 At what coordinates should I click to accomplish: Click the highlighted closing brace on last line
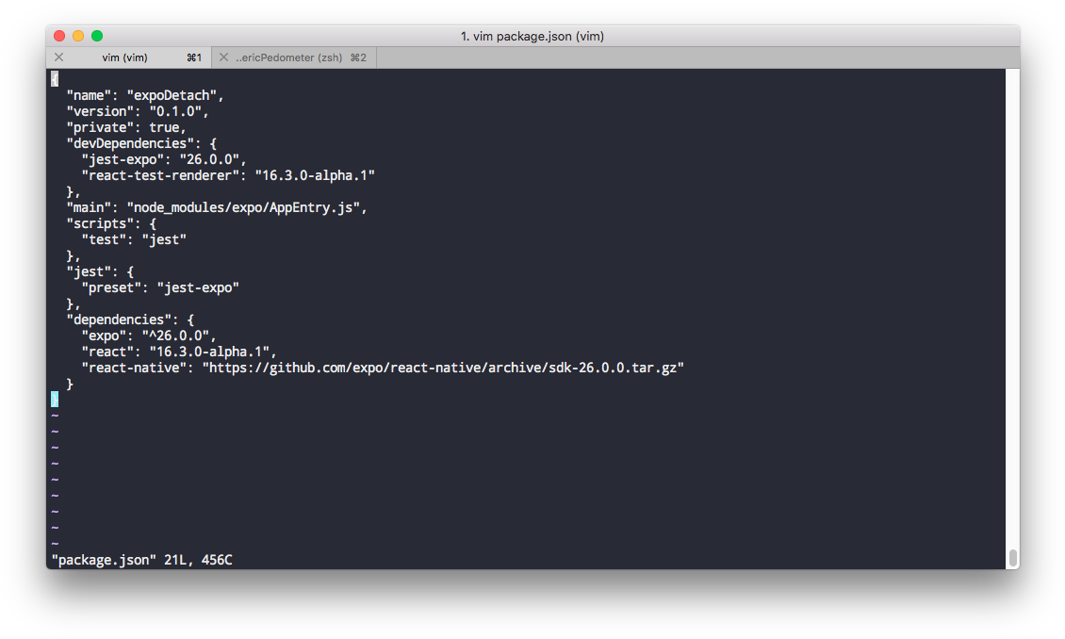[x=55, y=400]
